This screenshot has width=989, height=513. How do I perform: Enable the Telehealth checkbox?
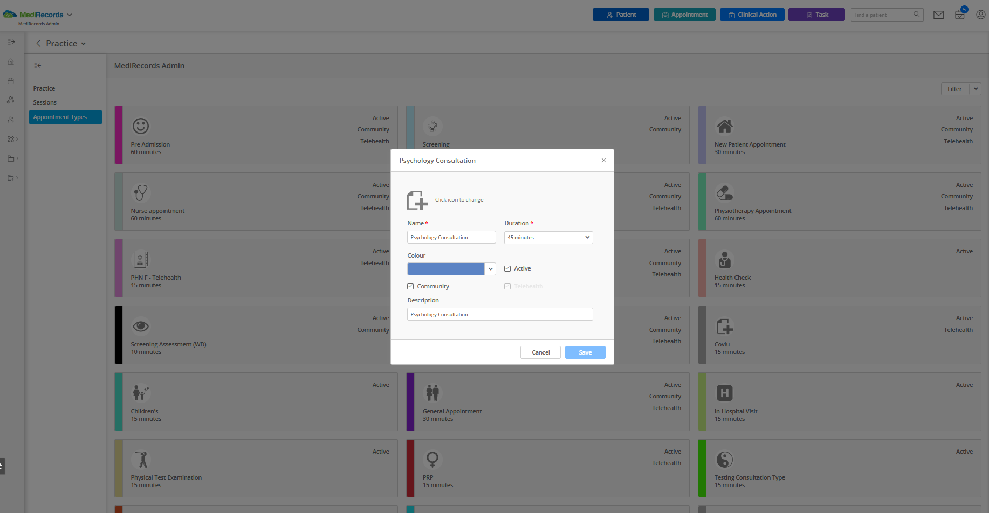(507, 286)
